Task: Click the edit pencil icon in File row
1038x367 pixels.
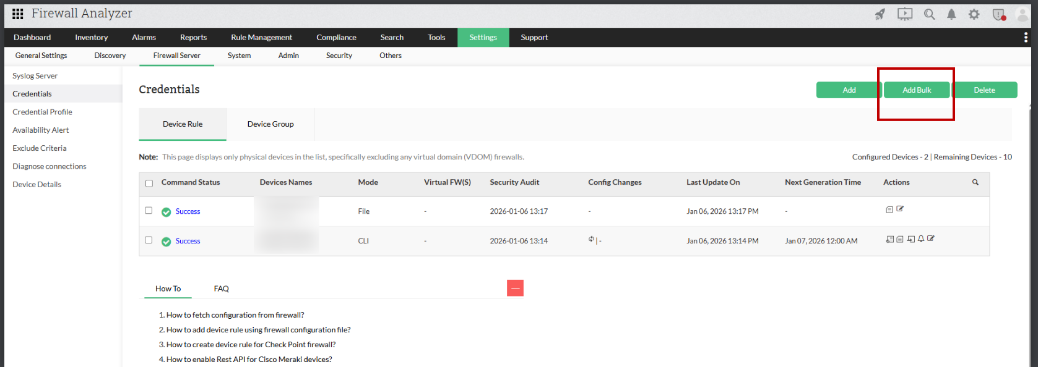Action: (900, 209)
